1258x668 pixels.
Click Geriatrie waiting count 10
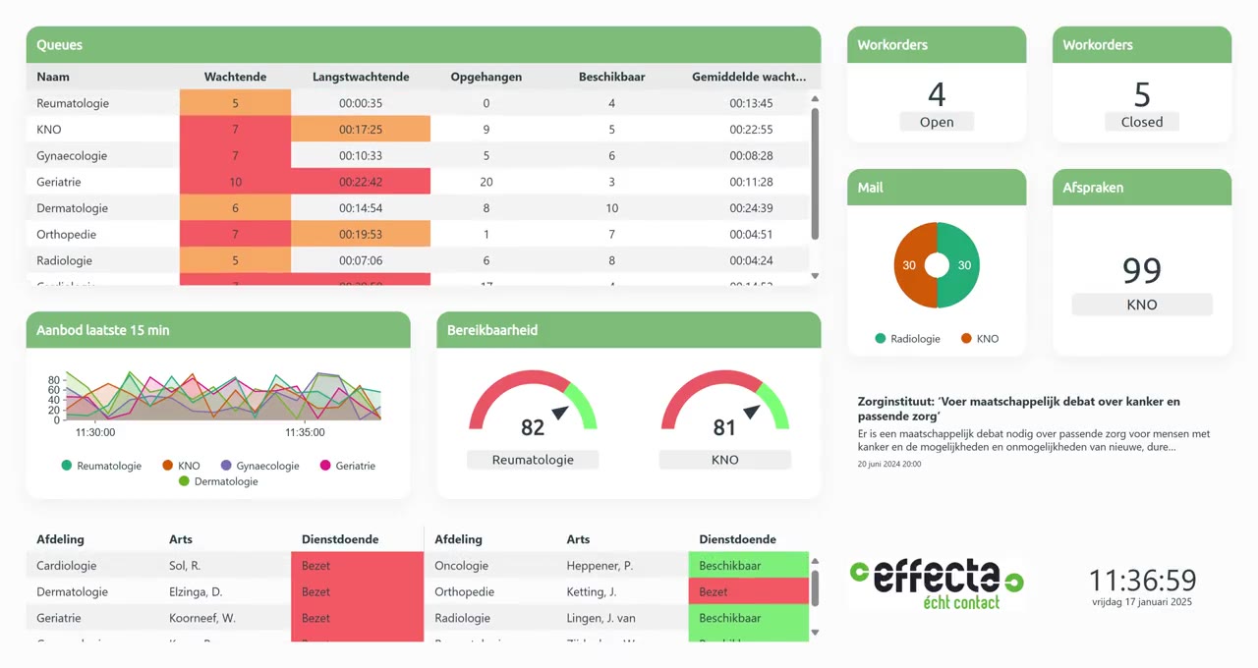(x=236, y=182)
